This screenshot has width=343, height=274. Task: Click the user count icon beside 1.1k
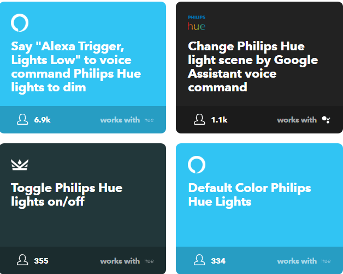[199, 120]
